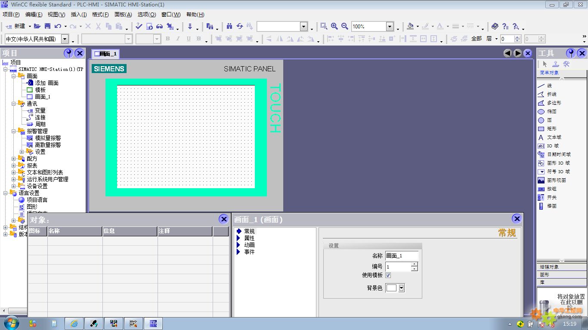Run the consistency check (checkmark) icon

(139, 26)
